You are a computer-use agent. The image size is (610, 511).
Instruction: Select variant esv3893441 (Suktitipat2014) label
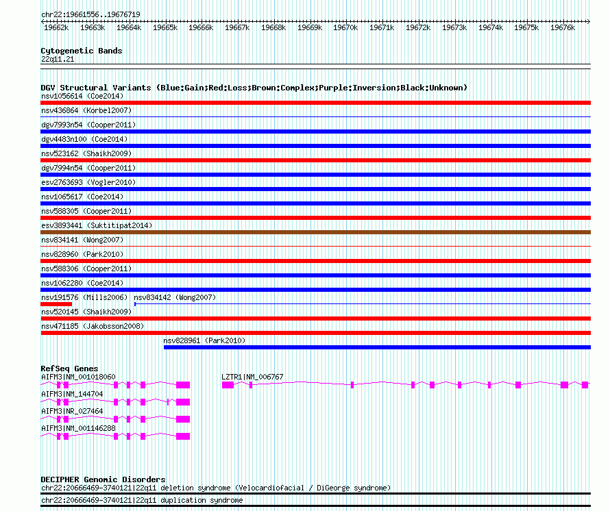coord(97,225)
